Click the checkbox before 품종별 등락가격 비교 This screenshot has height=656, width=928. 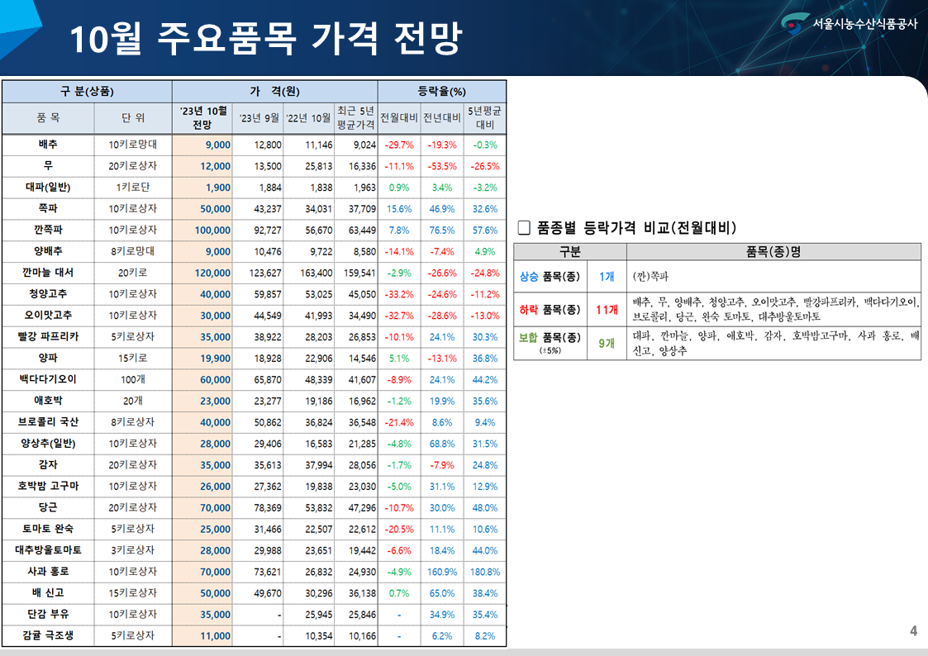(524, 228)
